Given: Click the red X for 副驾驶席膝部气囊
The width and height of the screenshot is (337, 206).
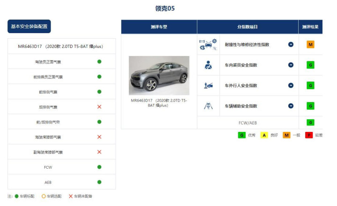Looking at the screenshot, I should tap(99, 152).
